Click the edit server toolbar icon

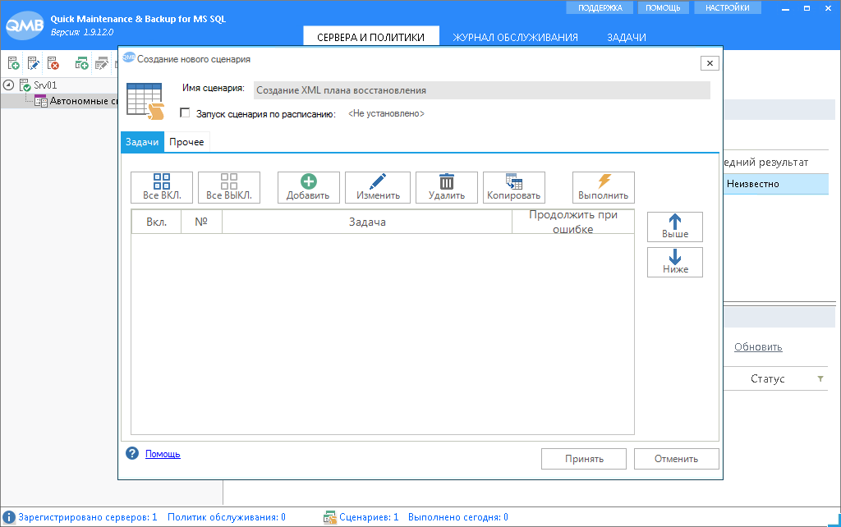click(33, 64)
